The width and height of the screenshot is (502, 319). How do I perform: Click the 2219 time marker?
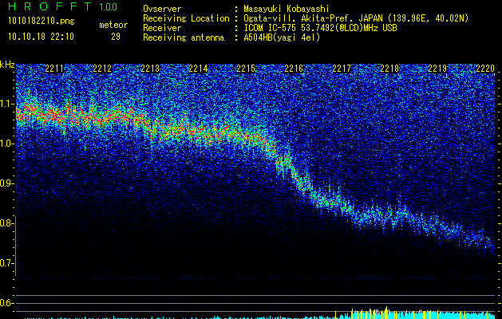[437, 69]
